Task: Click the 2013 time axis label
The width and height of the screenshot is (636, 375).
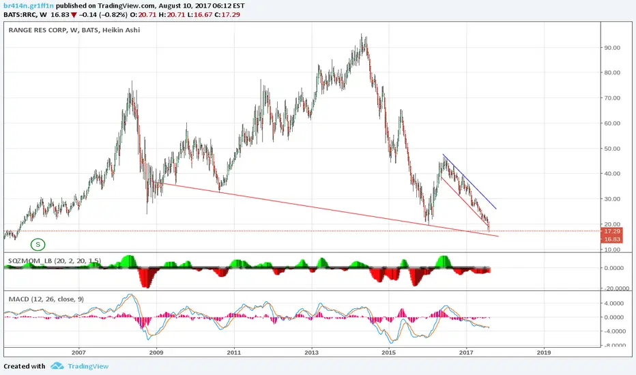Action: [x=311, y=352]
